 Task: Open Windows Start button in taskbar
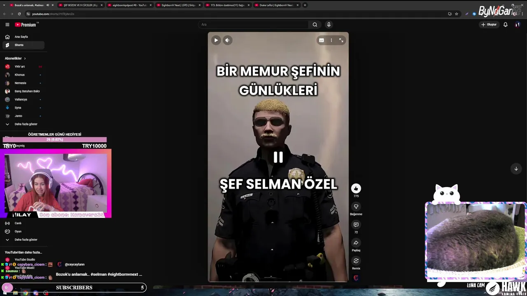(6, 293)
